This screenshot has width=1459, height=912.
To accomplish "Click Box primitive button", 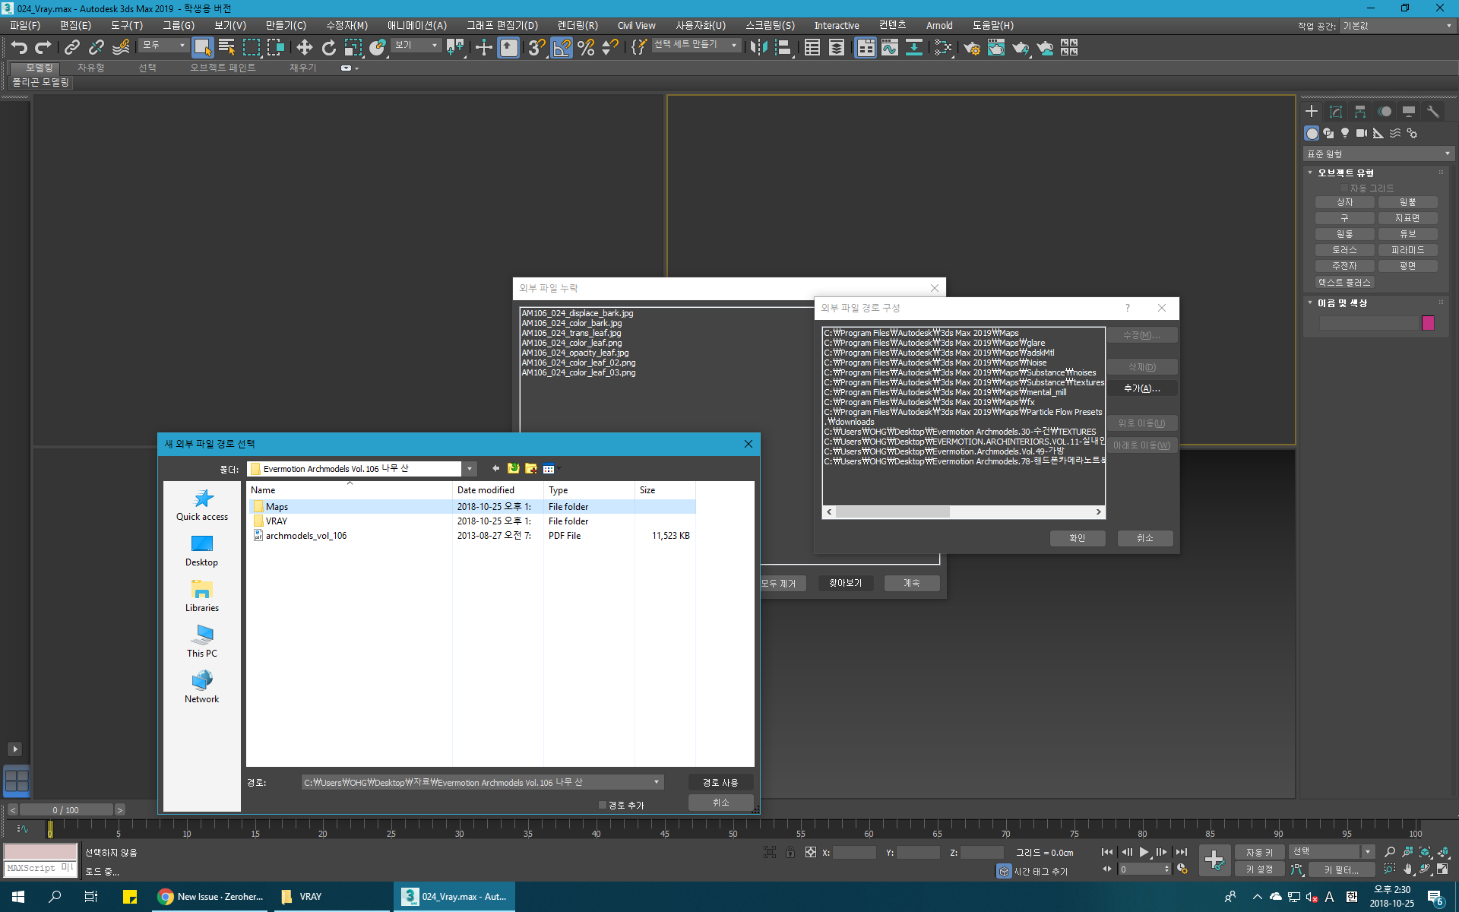I will (1344, 202).
